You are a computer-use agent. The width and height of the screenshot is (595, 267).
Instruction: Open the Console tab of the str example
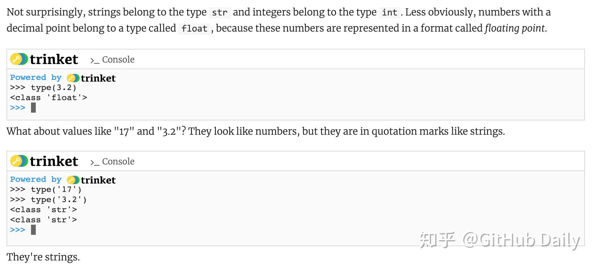pos(118,162)
